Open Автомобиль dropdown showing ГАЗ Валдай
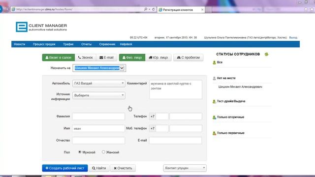 click(x=99, y=83)
